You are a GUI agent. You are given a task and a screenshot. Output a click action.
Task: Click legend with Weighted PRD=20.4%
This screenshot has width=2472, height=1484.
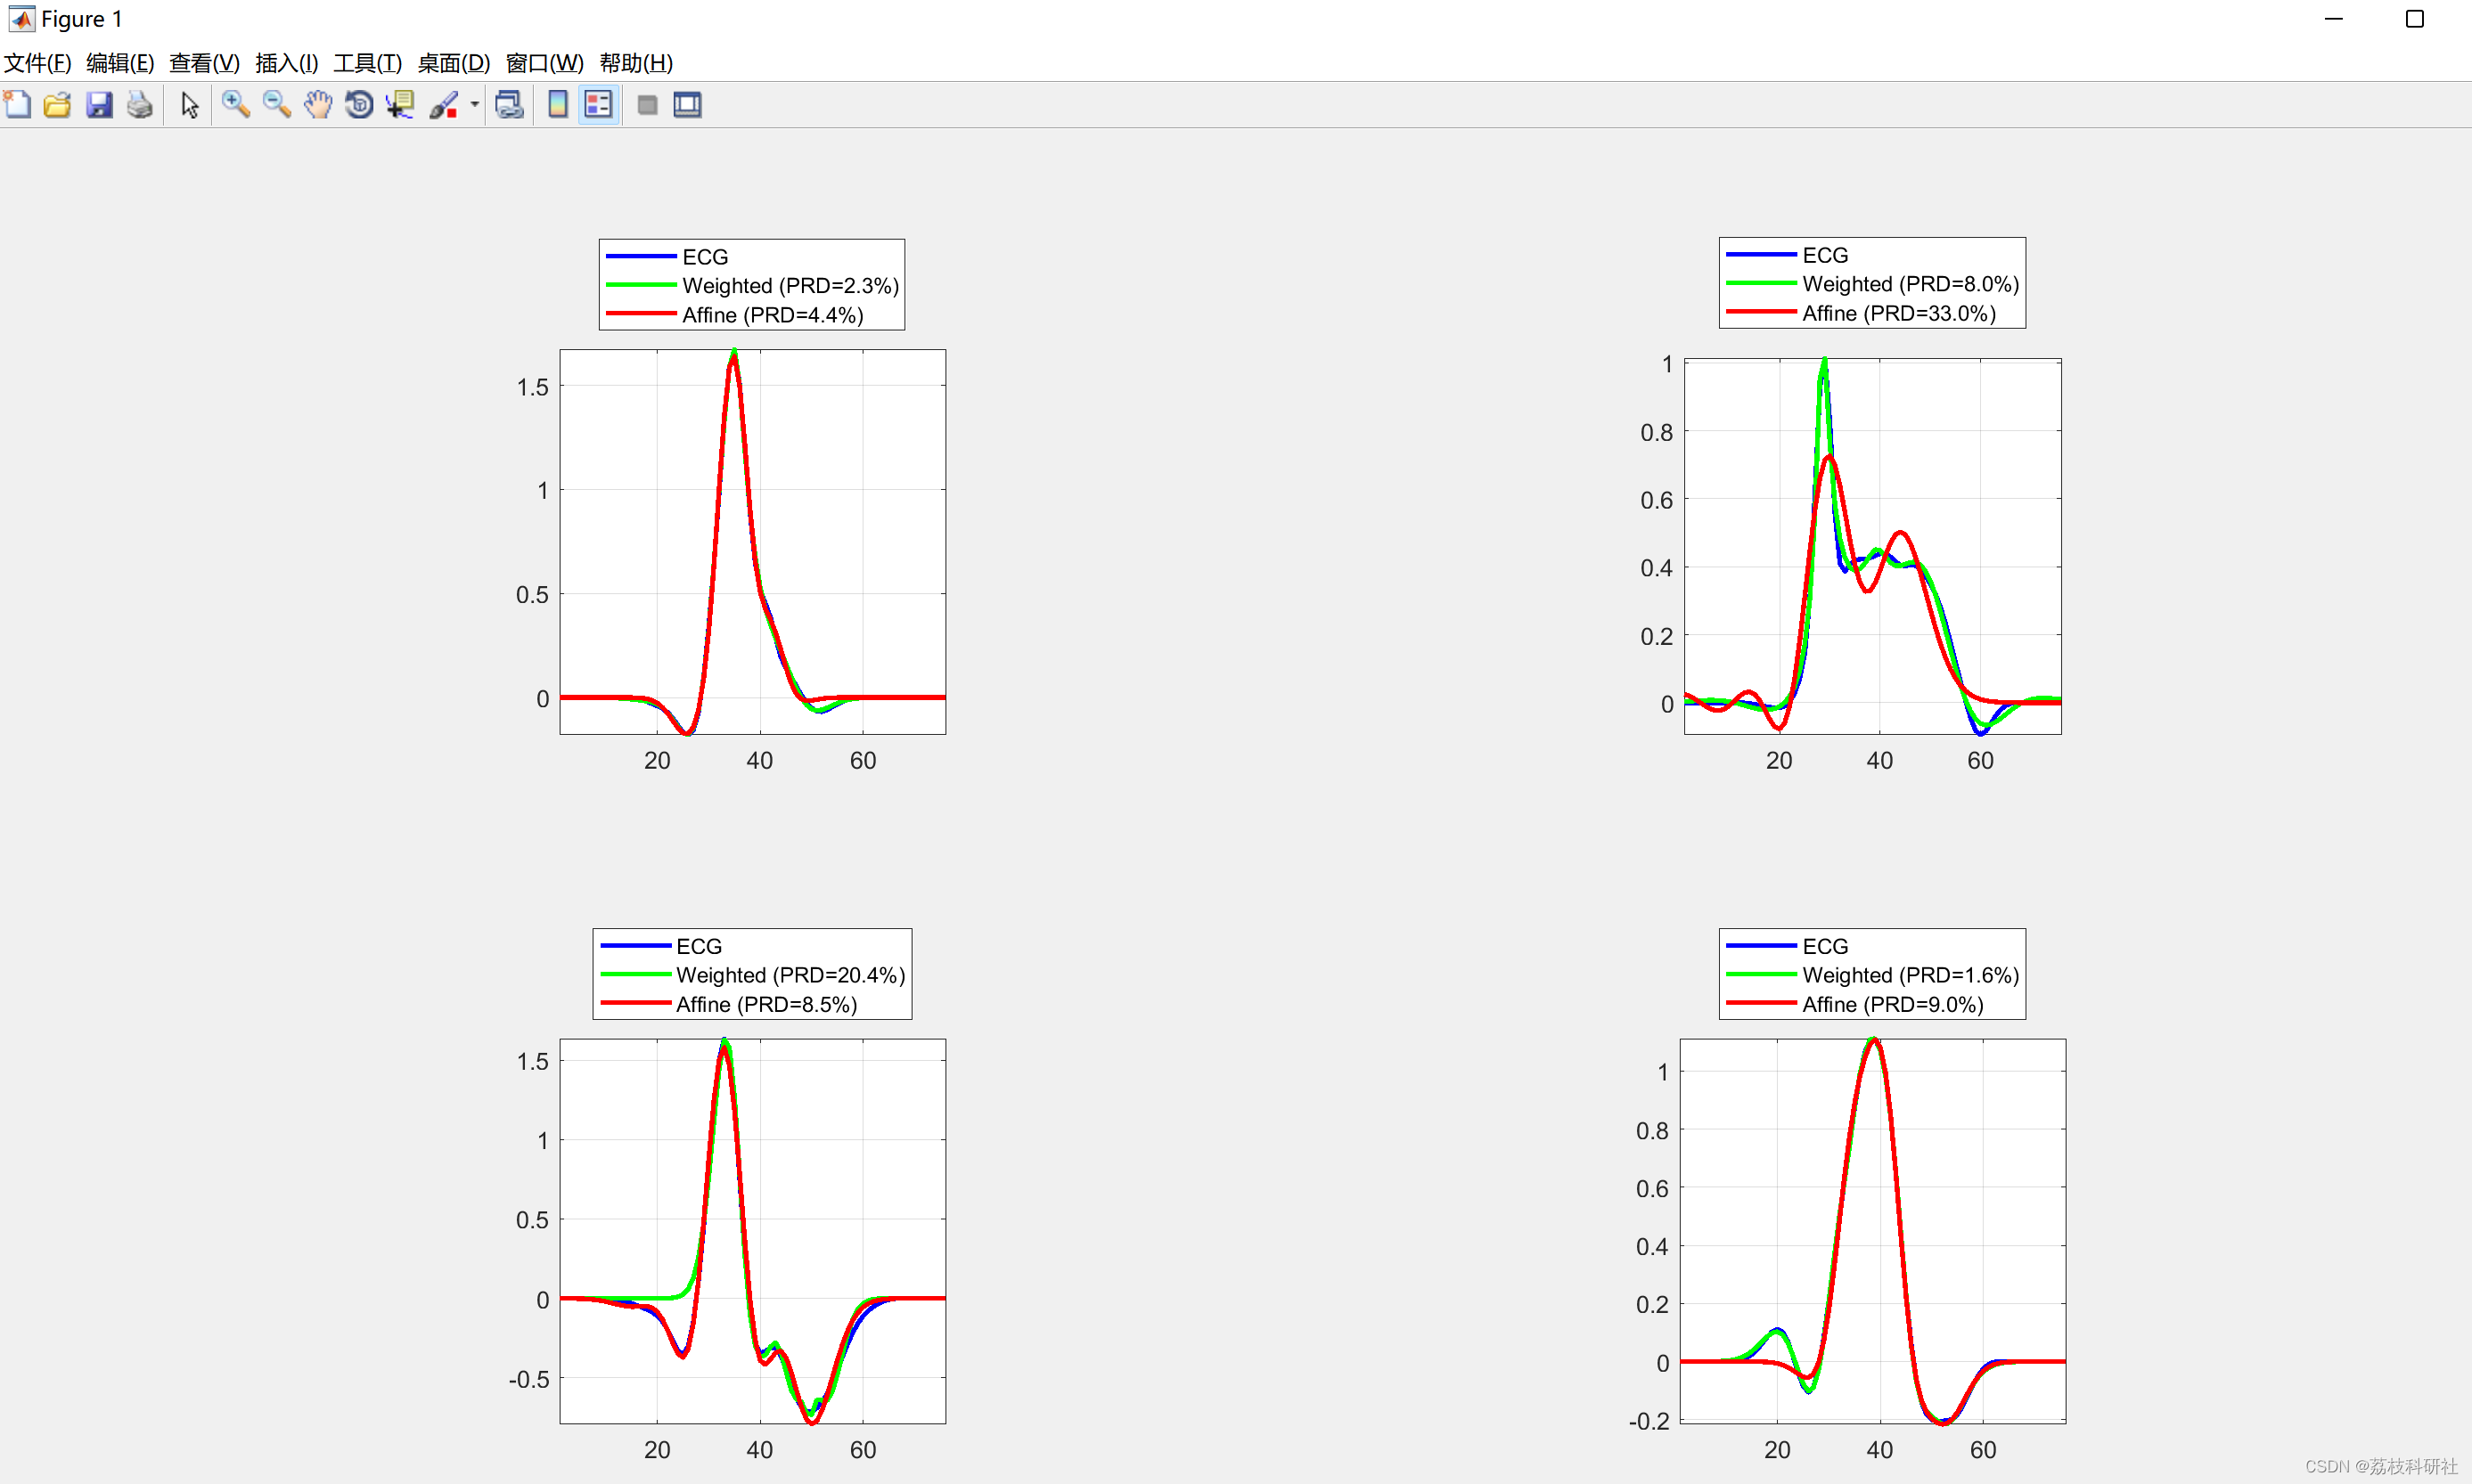coord(790,975)
